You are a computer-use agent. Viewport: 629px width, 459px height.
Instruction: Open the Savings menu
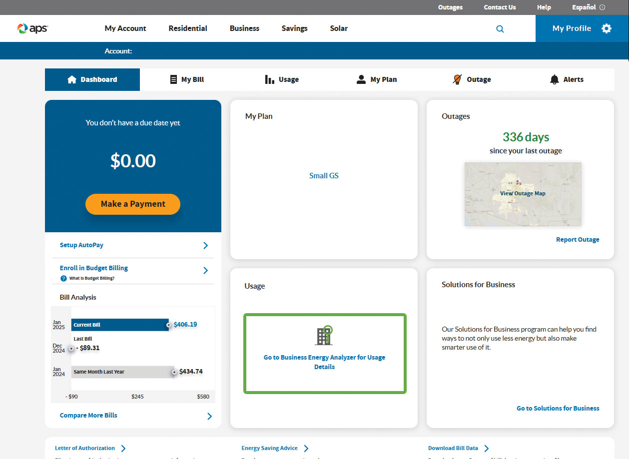294,28
